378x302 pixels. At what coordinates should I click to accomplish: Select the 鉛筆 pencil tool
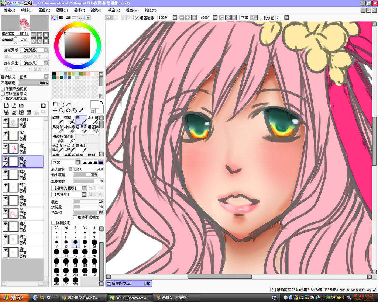tap(57, 120)
